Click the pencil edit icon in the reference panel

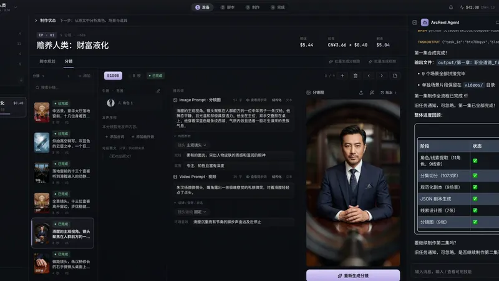click(x=158, y=91)
